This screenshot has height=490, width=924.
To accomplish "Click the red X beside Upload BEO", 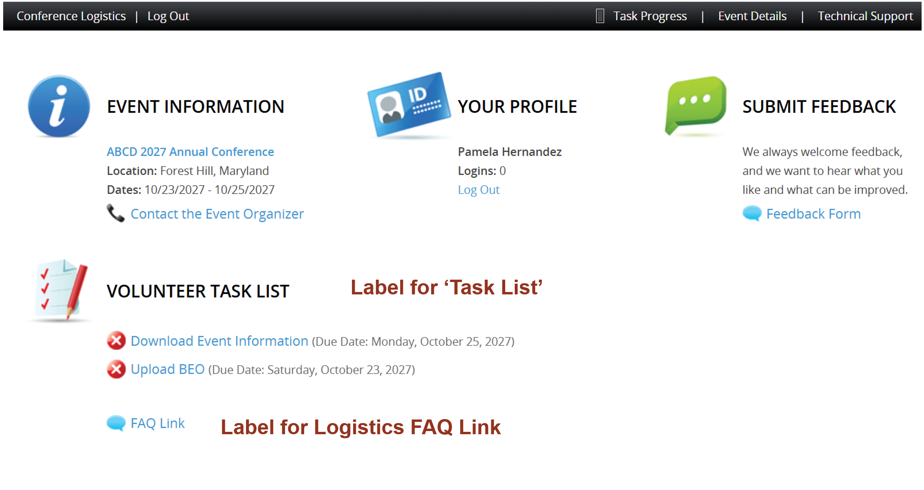I will [x=116, y=369].
